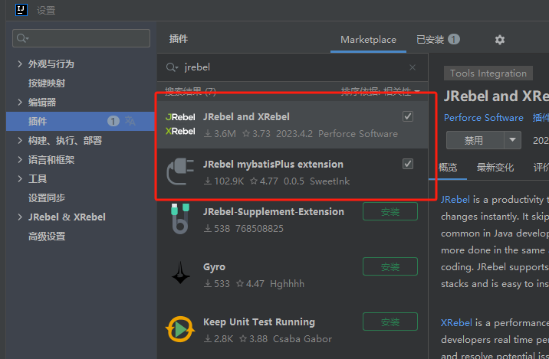
Task: Uncheck the JRebel and XRebel plugin checkbox
Action: (408, 116)
